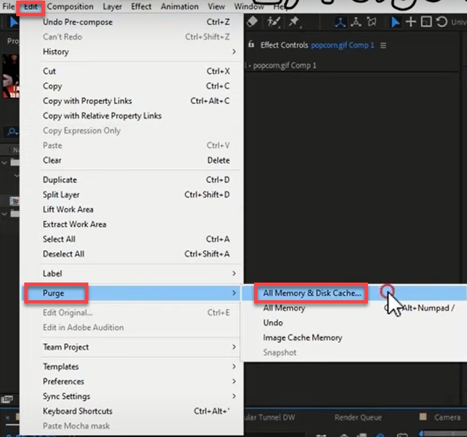Open the View menu
Viewport: 467px width, 437px height.
tap(216, 7)
